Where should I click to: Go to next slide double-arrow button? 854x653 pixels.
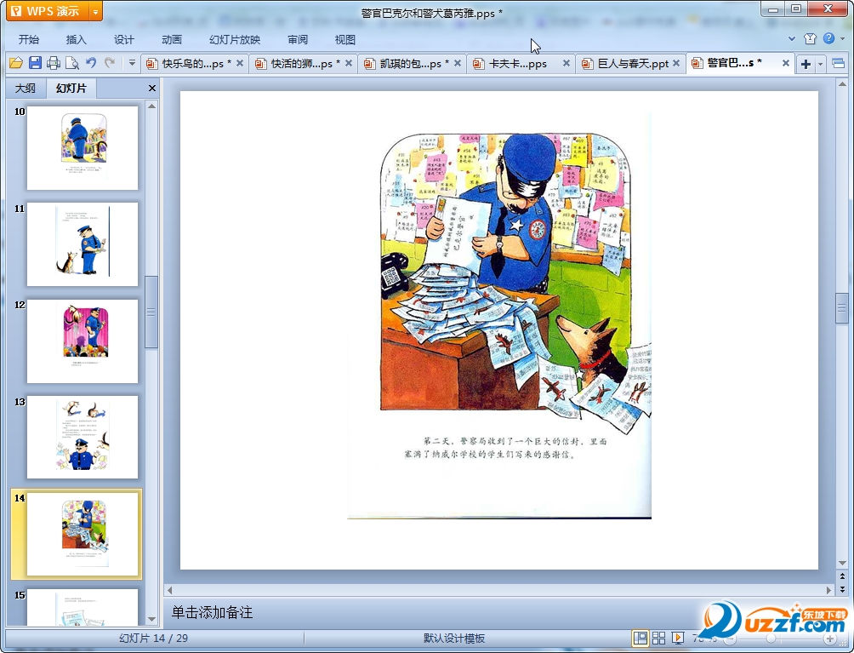pyautogui.click(x=842, y=589)
